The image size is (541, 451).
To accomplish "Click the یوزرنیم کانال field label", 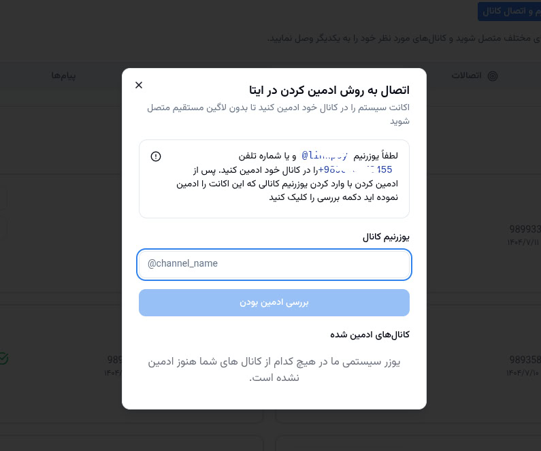I will coord(386,237).
